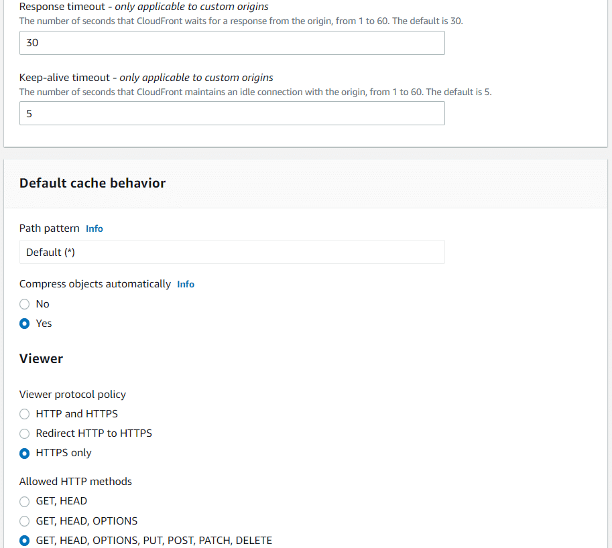Select Yes for compress objects automatically
612x548 pixels.
tap(25, 324)
